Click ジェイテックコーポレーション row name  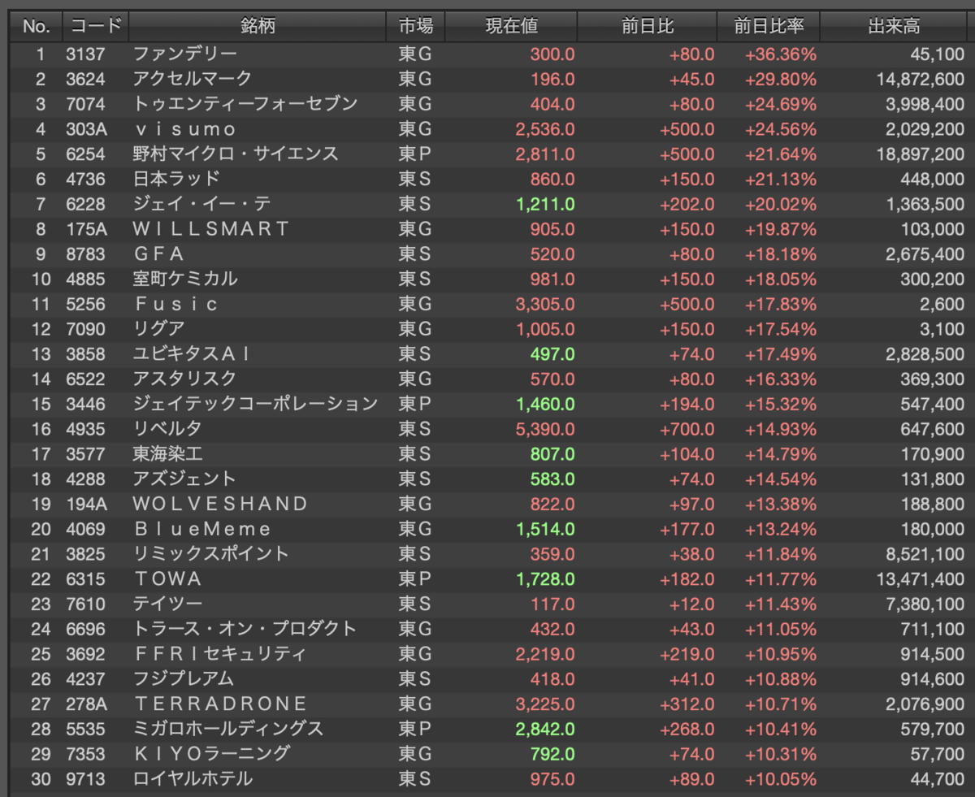click(x=256, y=404)
